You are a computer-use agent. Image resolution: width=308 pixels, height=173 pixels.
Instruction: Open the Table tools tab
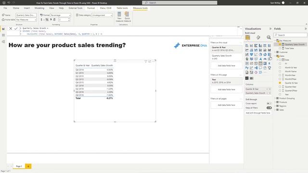122,8
